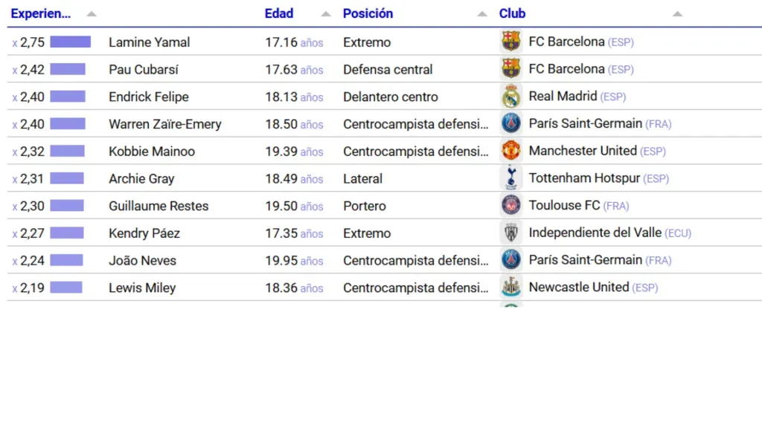Viewport: 762px width, 428px height.
Task: Select the Club column header
Action: [x=511, y=13]
